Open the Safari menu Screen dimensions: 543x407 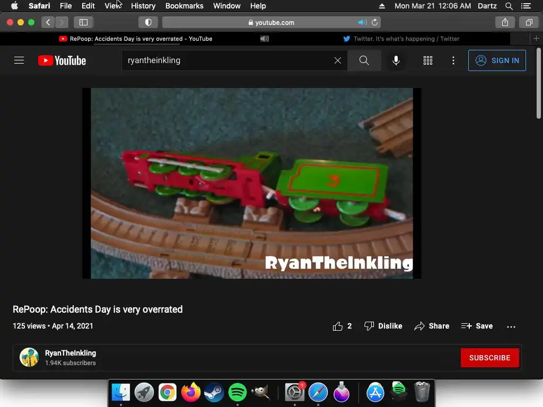click(x=39, y=6)
